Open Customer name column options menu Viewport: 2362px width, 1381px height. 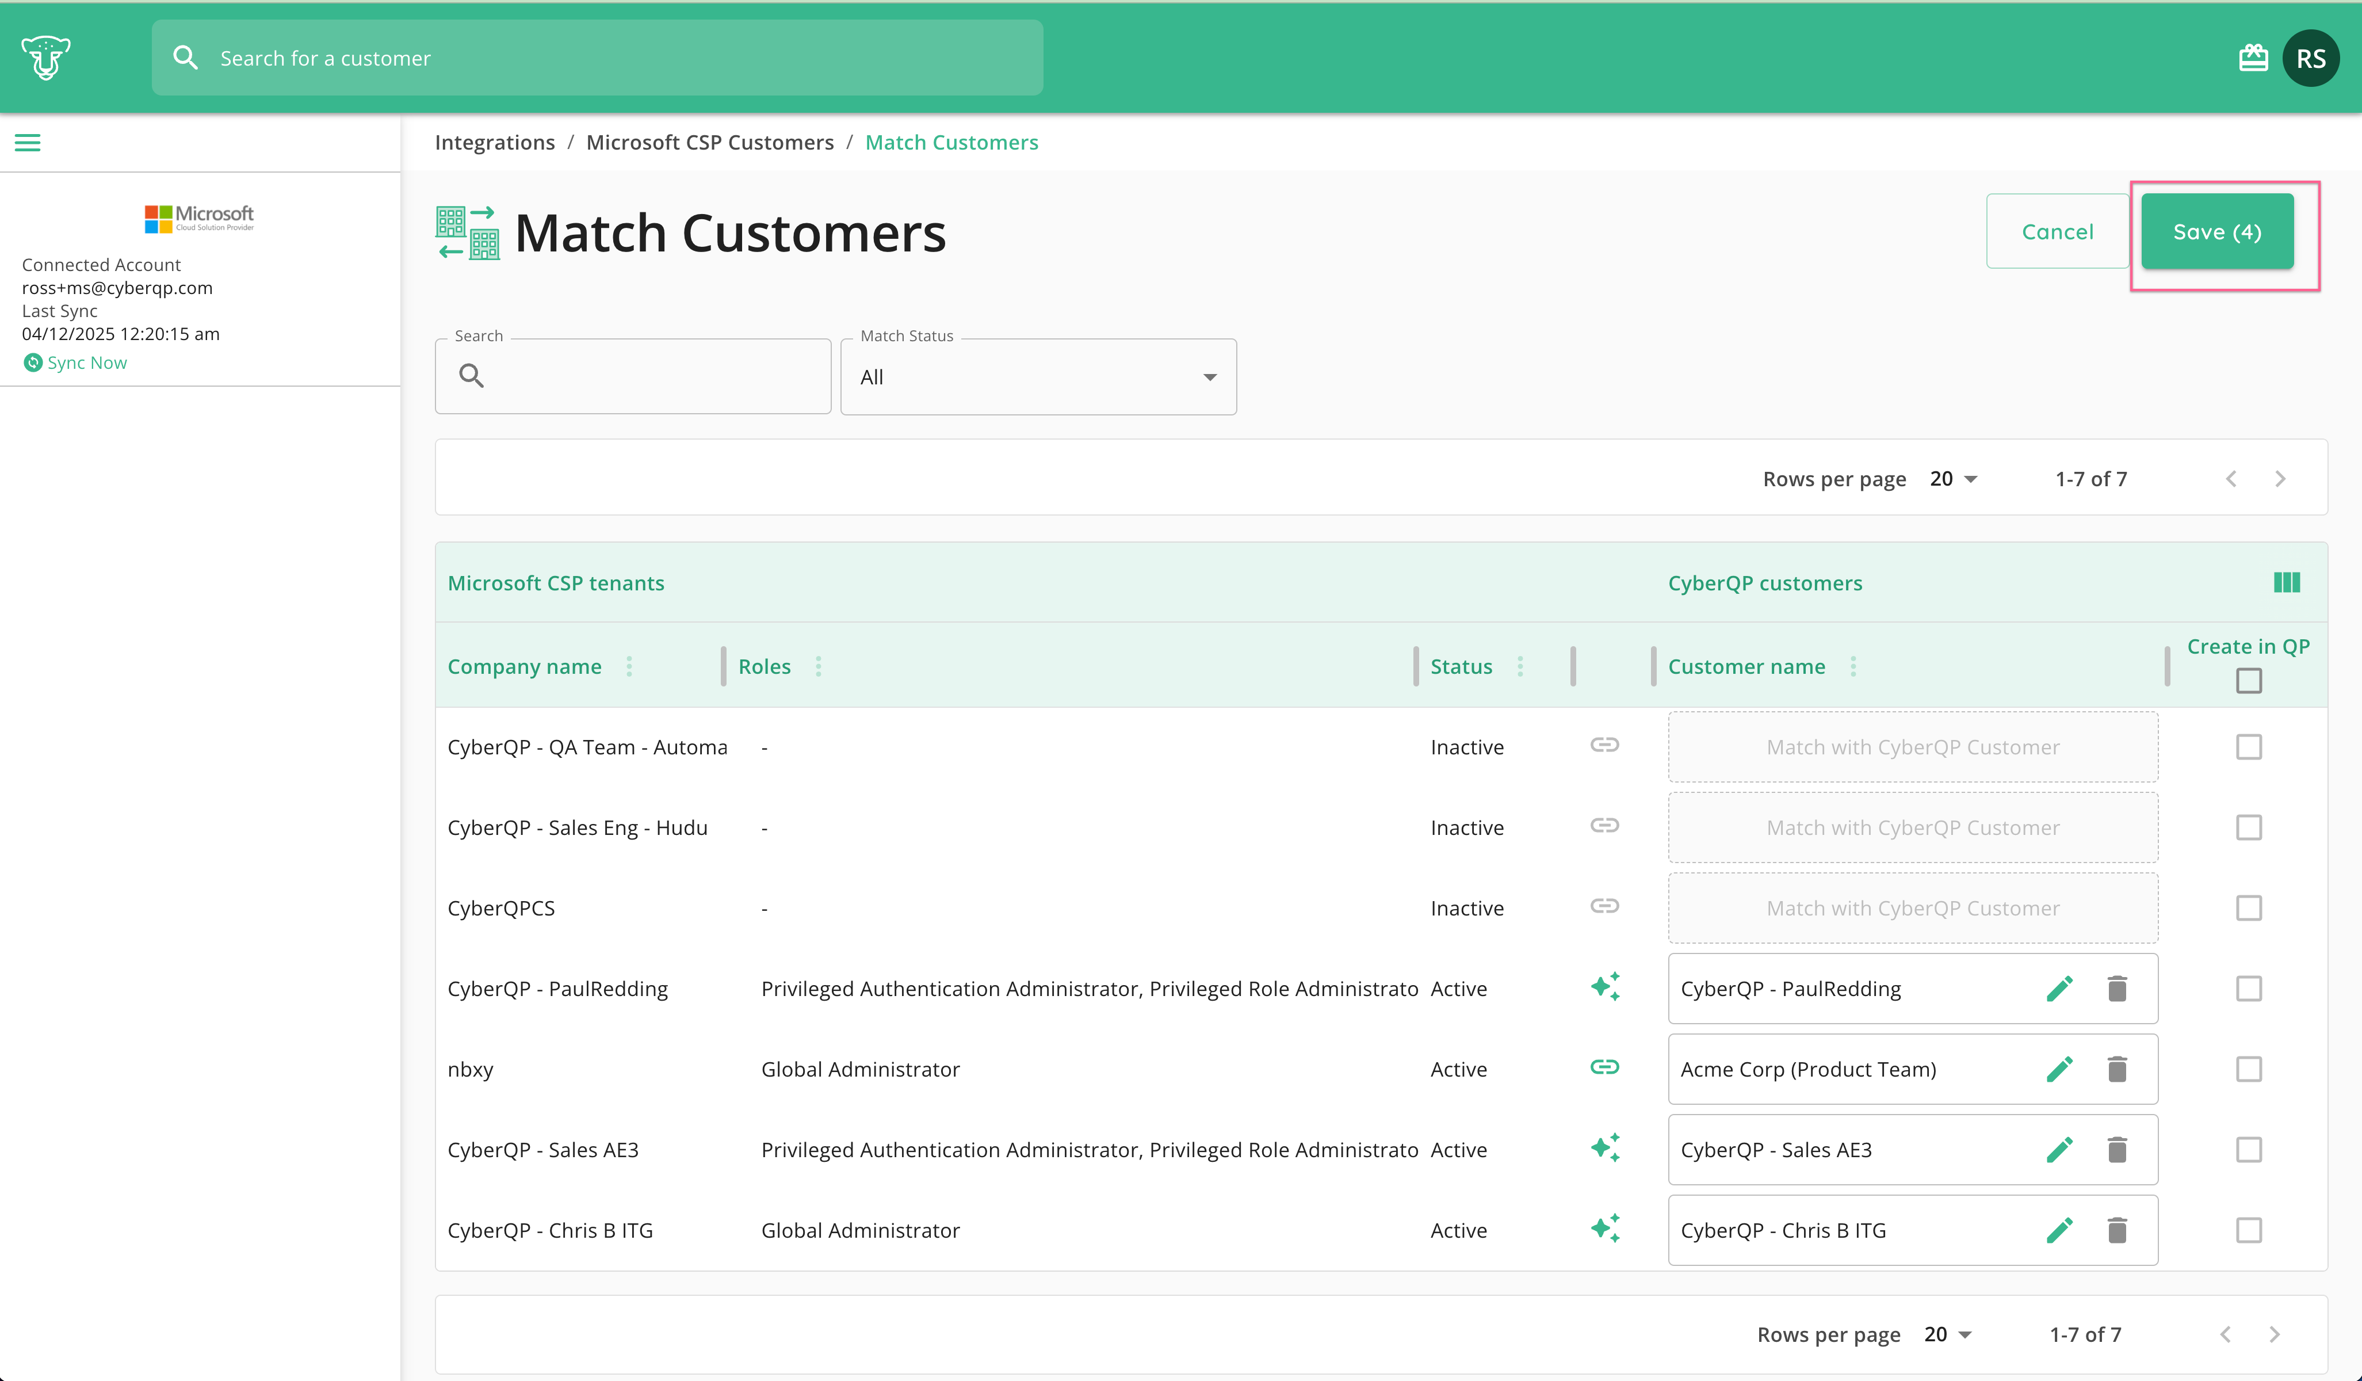(x=1853, y=666)
